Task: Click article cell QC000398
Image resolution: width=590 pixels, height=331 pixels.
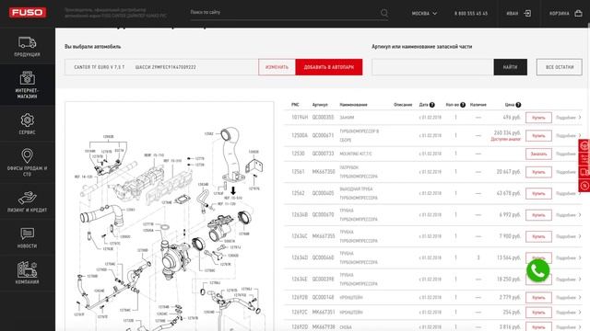Action: pos(323,280)
